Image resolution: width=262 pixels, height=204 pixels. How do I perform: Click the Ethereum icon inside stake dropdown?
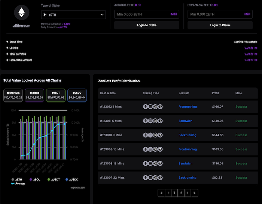(x=45, y=15)
